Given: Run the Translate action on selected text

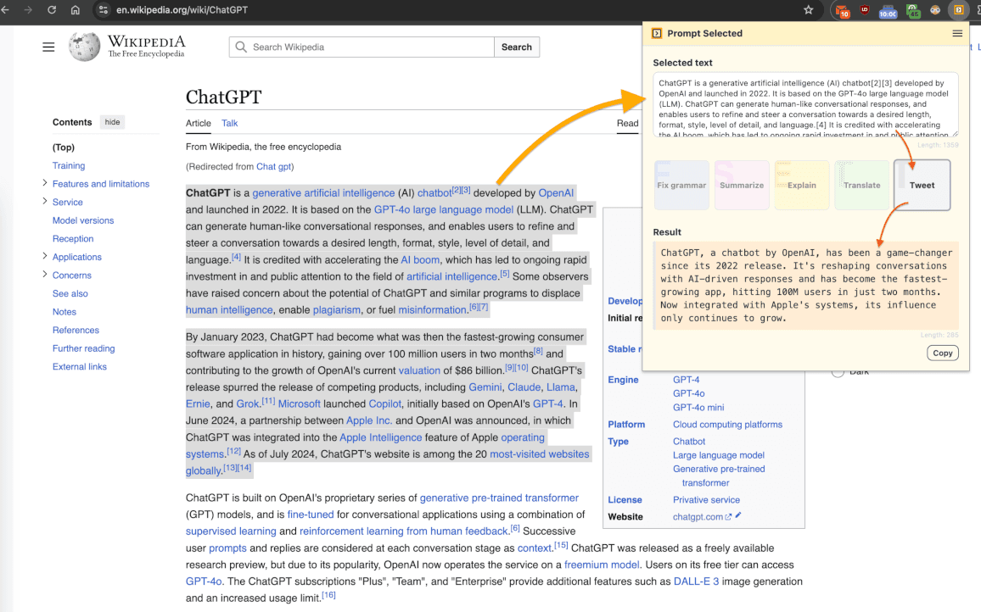Looking at the screenshot, I should [861, 185].
